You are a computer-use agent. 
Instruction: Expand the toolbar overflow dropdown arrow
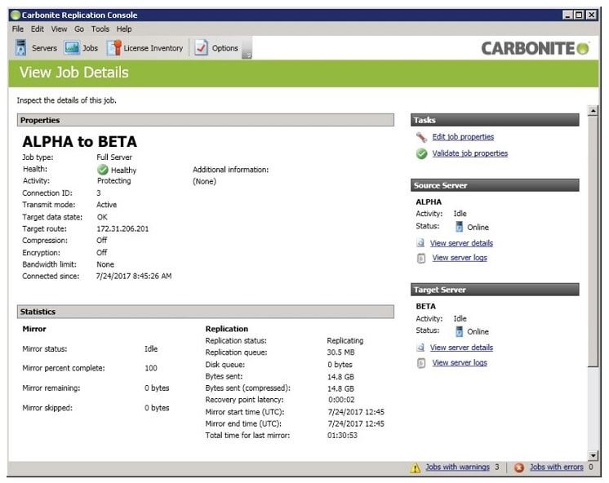pos(247,55)
